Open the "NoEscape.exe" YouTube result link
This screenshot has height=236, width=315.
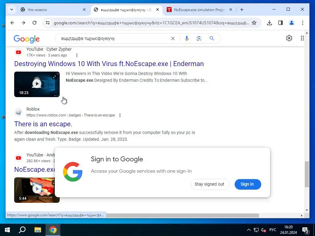tap(34, 169)
